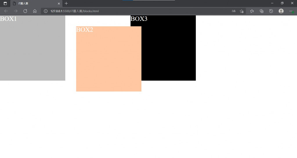Open the tab actions menu icon
Image resolution: width=297 pixels, height=158 pixels.
5,3
